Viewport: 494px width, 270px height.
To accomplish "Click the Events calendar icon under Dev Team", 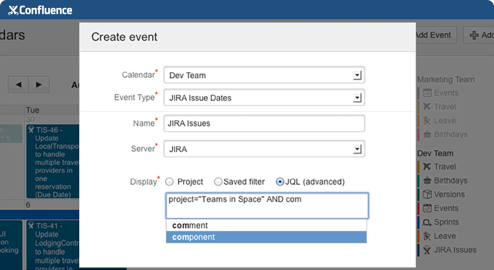I will (427, 208).
